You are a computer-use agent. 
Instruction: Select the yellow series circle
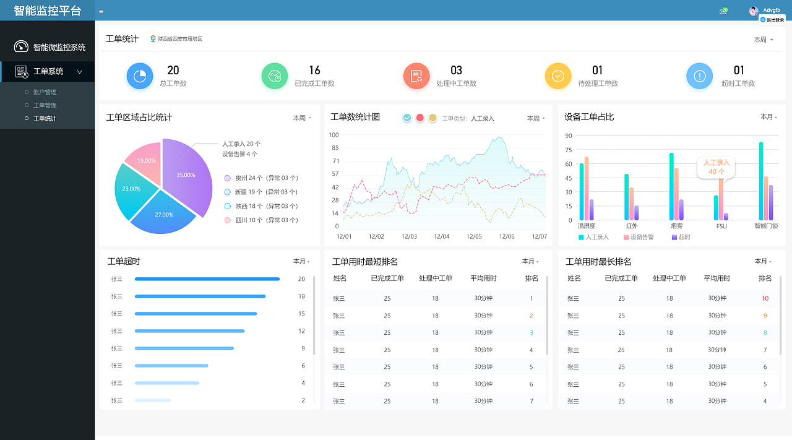[433, 118]
